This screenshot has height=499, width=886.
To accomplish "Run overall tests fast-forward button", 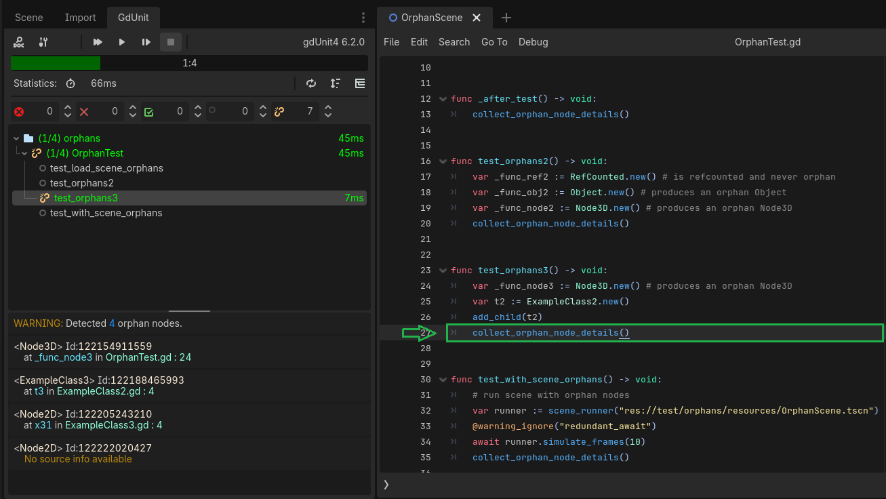I will [x=98, y=42].
